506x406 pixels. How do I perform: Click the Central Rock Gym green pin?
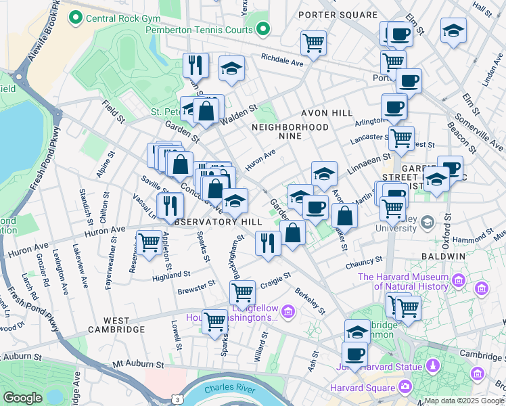(76, 18)
